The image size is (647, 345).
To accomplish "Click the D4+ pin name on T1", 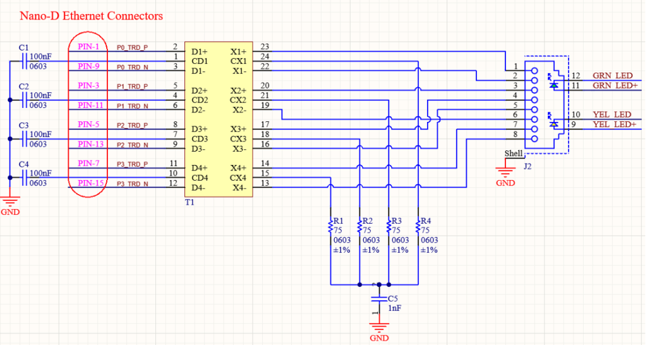I will coord(199,168).
